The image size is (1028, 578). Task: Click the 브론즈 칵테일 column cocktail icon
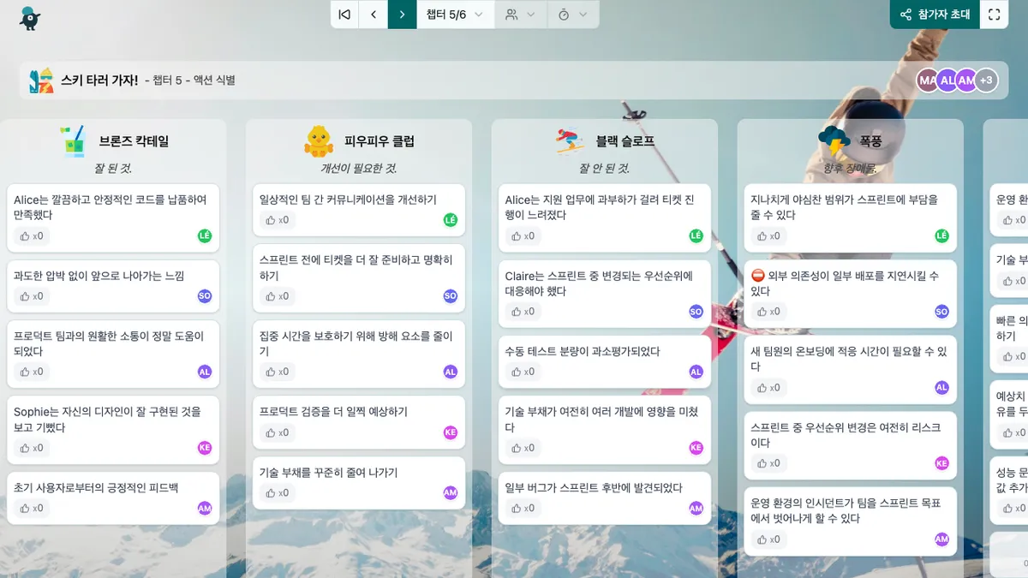[x=73, y=141]
